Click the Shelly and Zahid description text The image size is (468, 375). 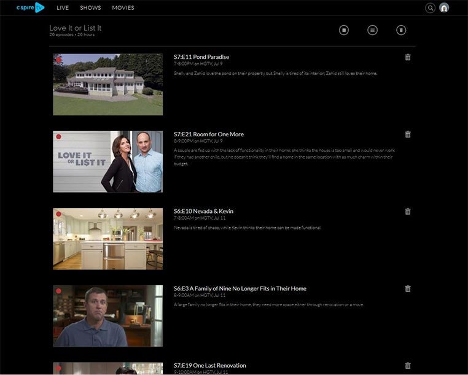(276, 74)
